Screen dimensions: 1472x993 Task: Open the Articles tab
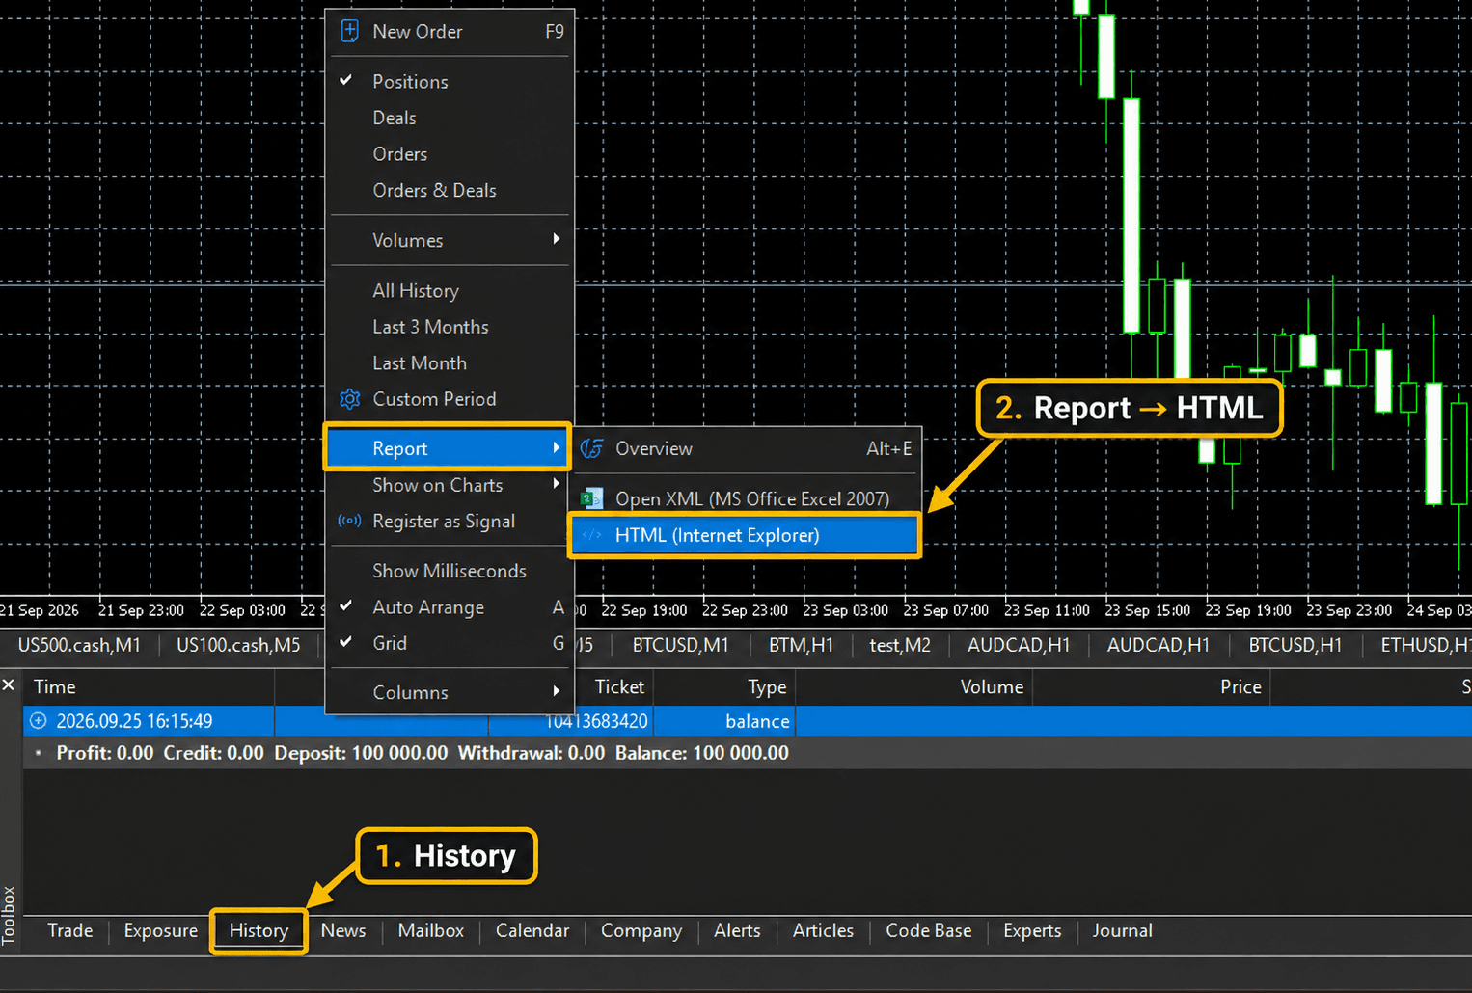coord(823,930)
